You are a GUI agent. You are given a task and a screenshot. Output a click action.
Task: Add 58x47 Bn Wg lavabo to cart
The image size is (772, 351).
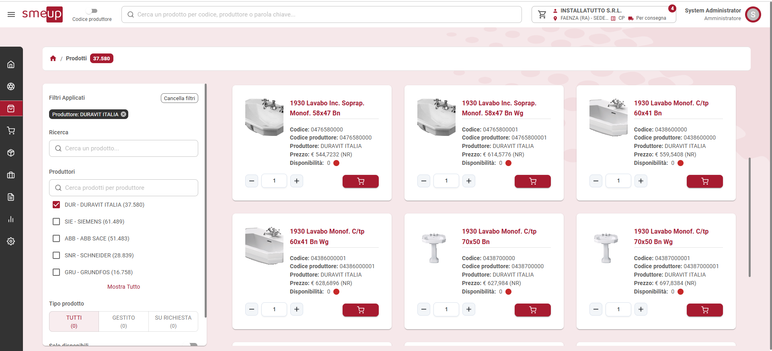point(533,181)
